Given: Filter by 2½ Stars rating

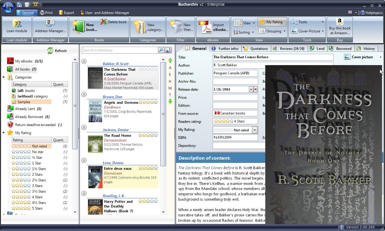Looking at the screenshot, I should [x=40, y=180].
